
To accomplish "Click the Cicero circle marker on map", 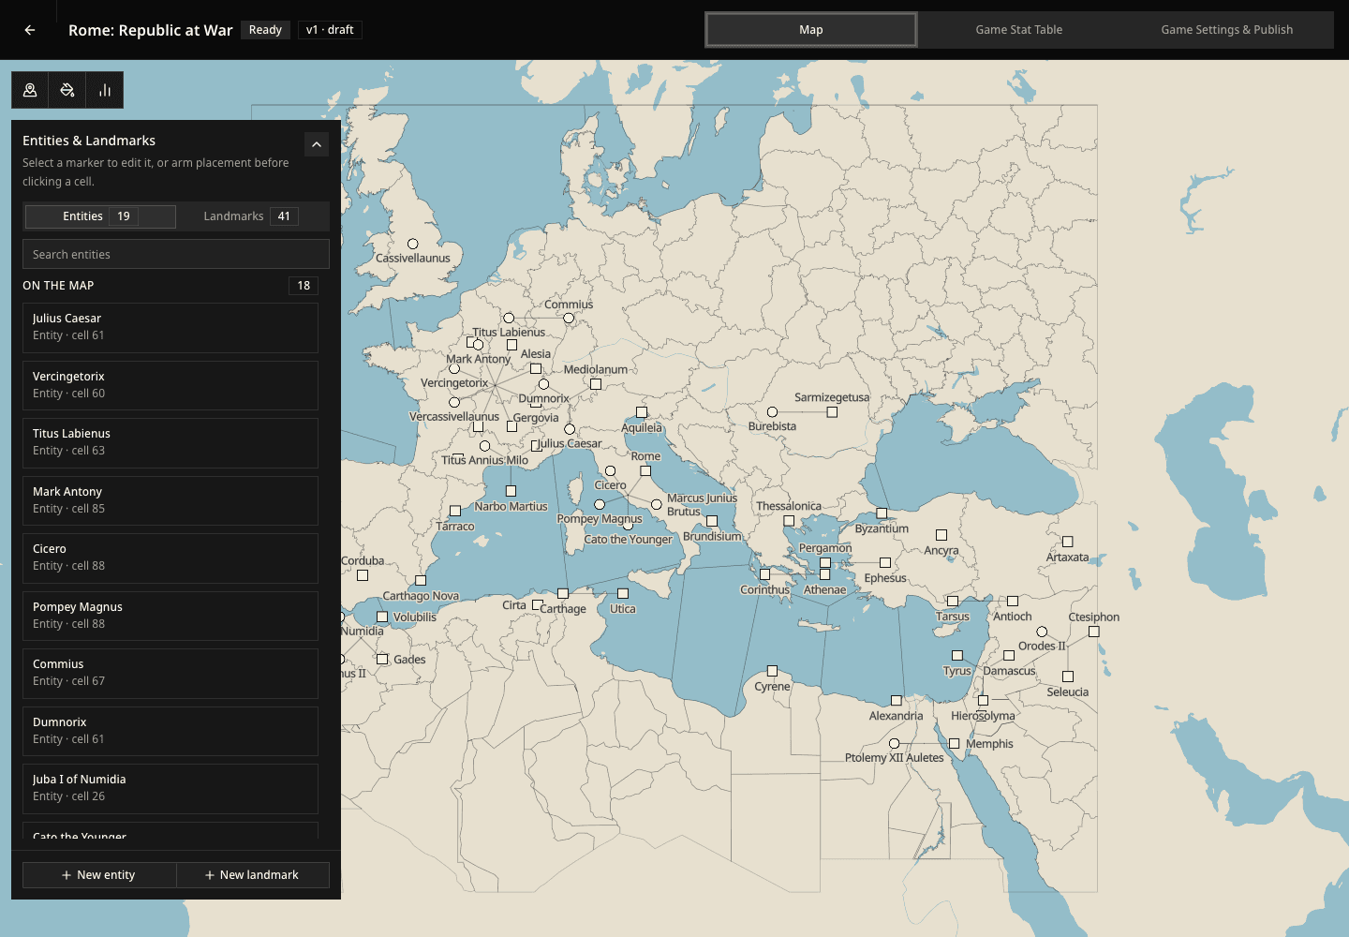I will click(611, 471).
